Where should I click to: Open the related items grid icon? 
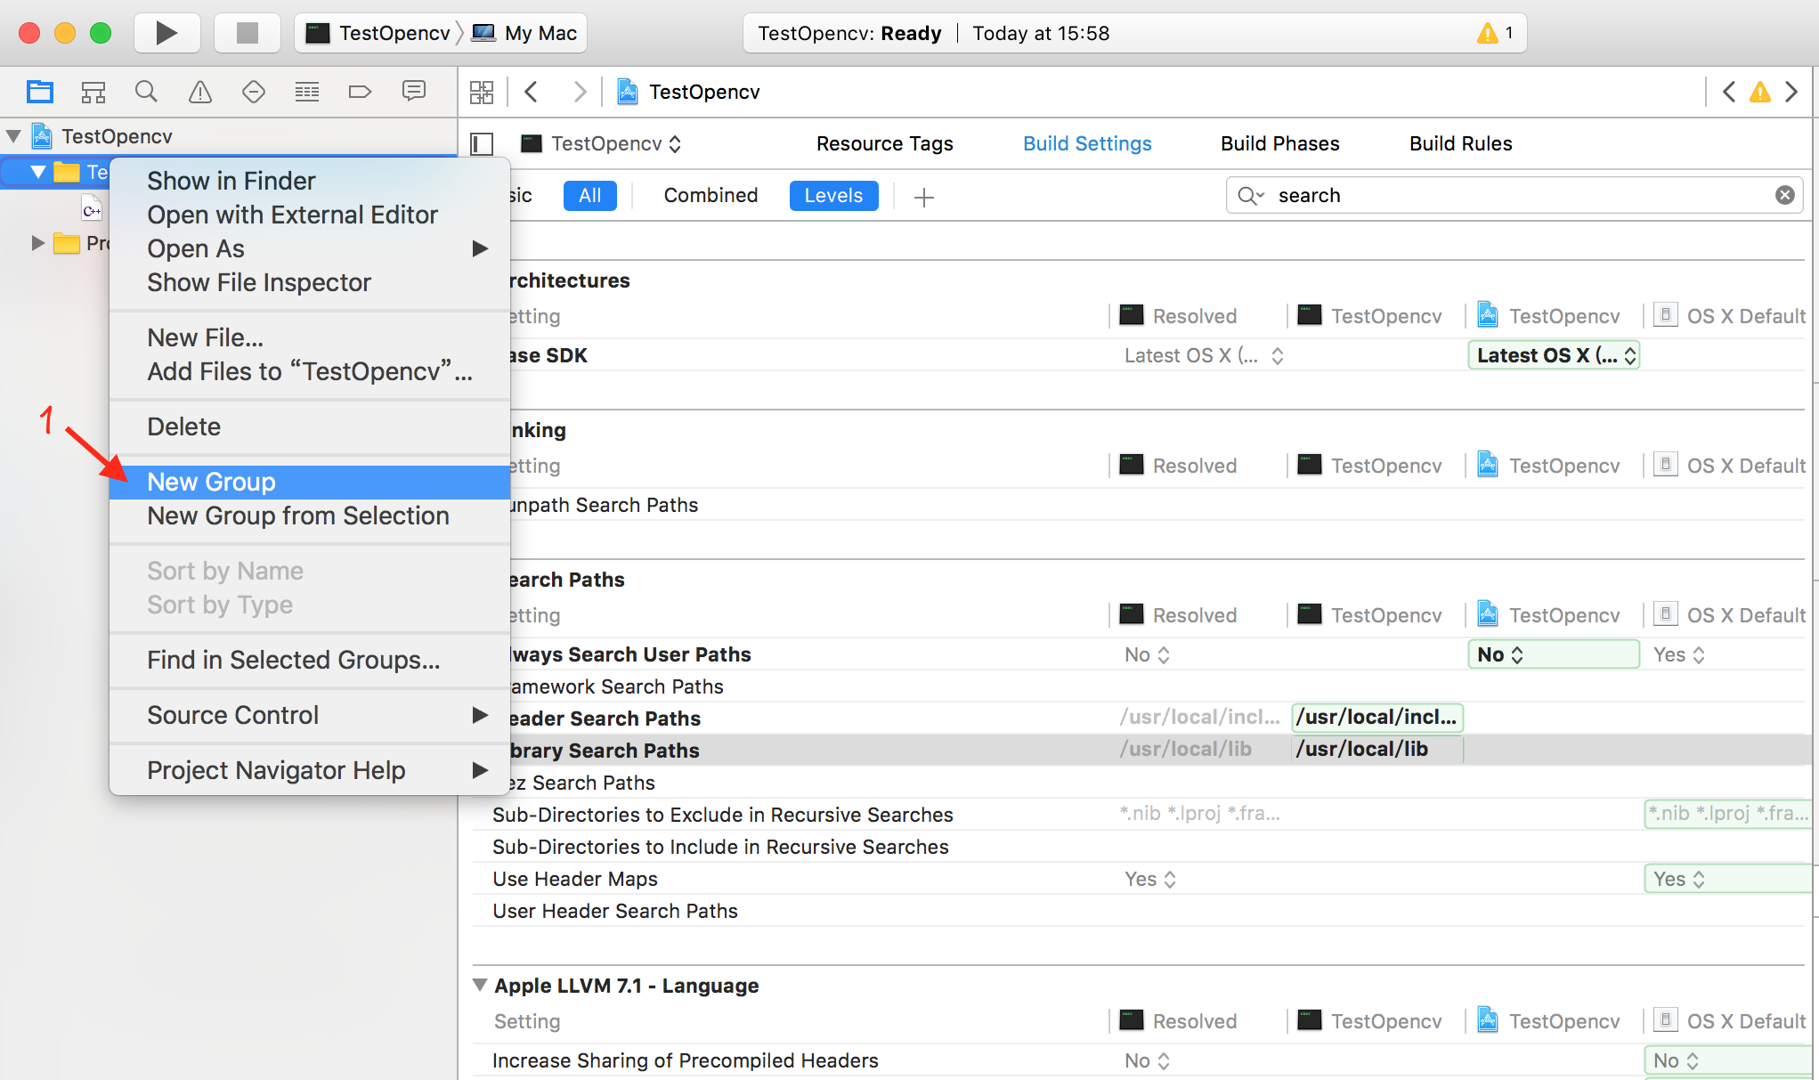tap(482, 92)
